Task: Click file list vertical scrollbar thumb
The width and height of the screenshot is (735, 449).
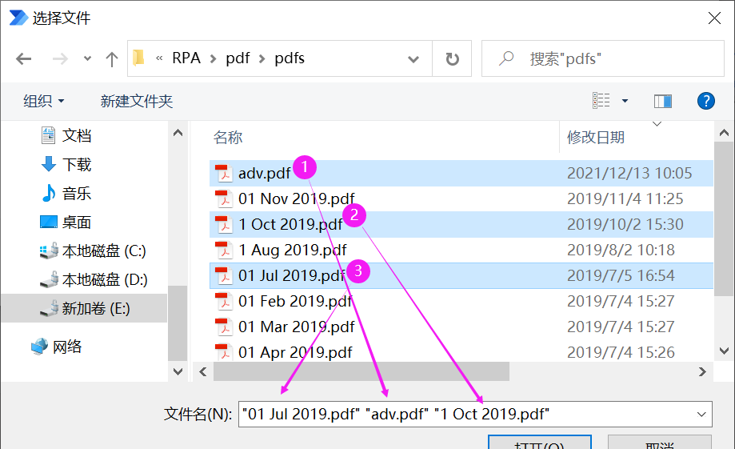Action: coord(725,218)
